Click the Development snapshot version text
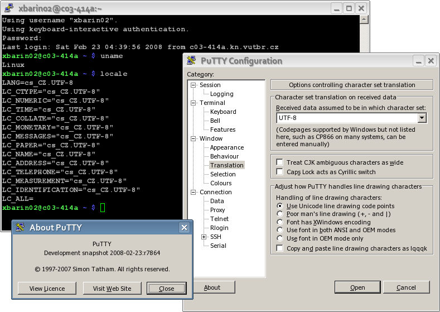440x312 pixels. tap(102, 253)
